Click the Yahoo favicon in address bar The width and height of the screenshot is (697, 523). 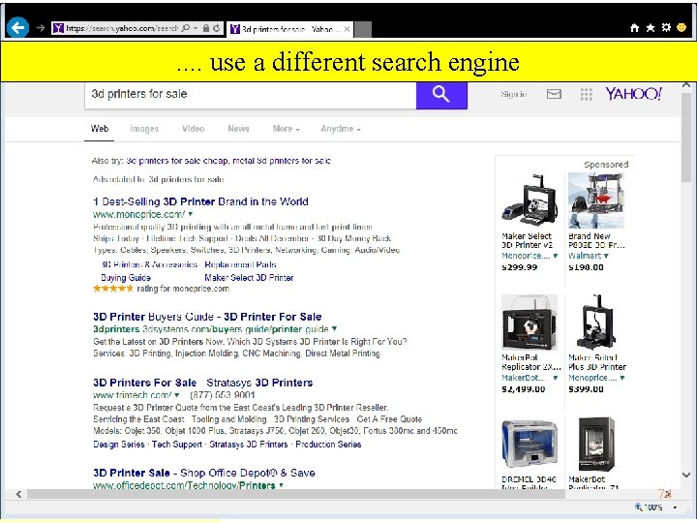tap(58, 28)
